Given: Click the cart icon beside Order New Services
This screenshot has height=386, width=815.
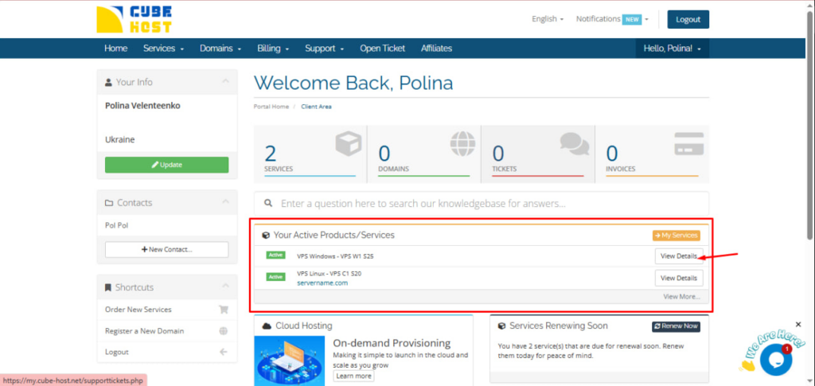Looking at the screenshot, I should [223, 310].
